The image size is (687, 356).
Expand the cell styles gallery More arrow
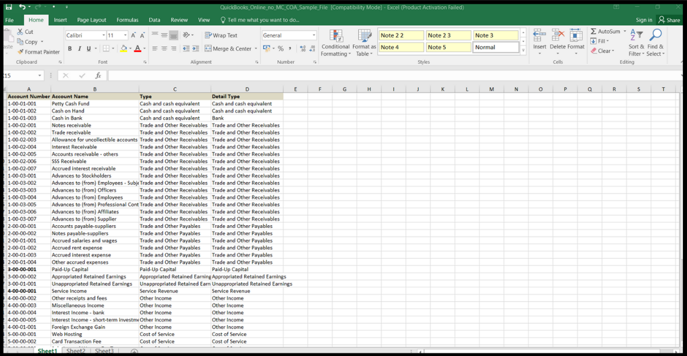[x=523, y=51]
